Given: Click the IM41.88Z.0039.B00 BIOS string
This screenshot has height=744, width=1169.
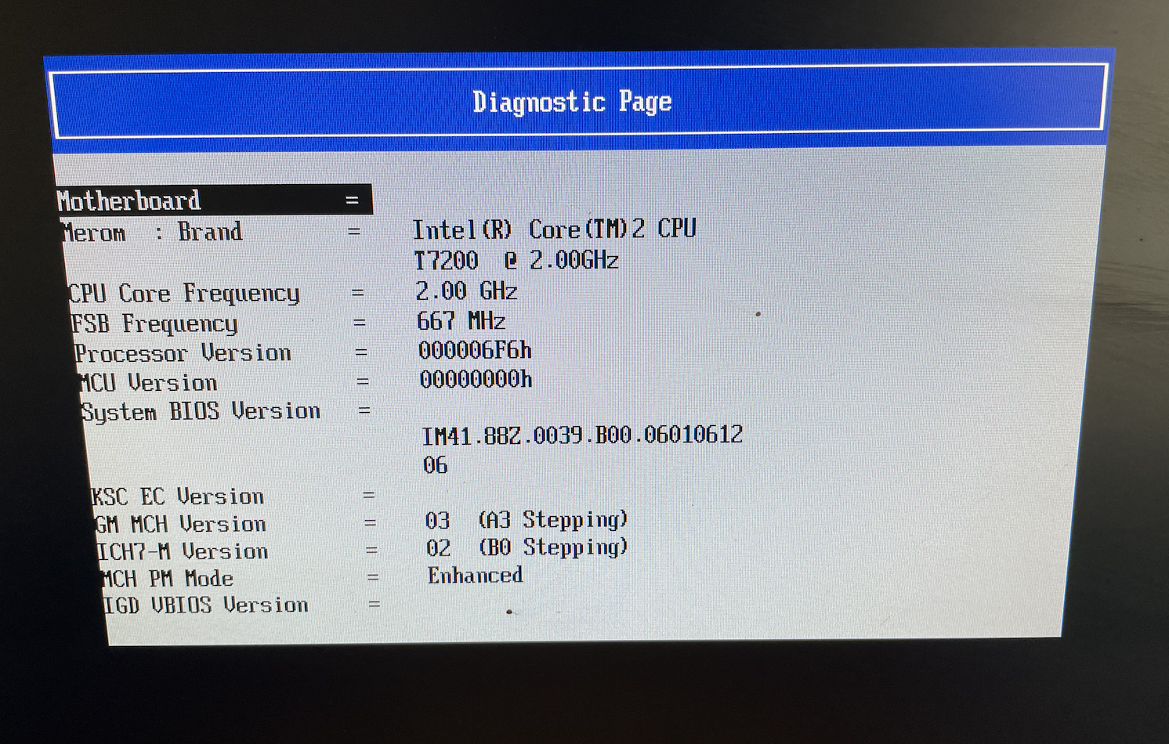Looking at the screenshot, I should pos(582,435).
